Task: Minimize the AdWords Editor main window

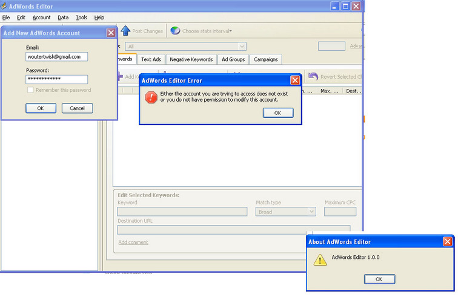Action: pyautogui.click(x=334, y=6)
